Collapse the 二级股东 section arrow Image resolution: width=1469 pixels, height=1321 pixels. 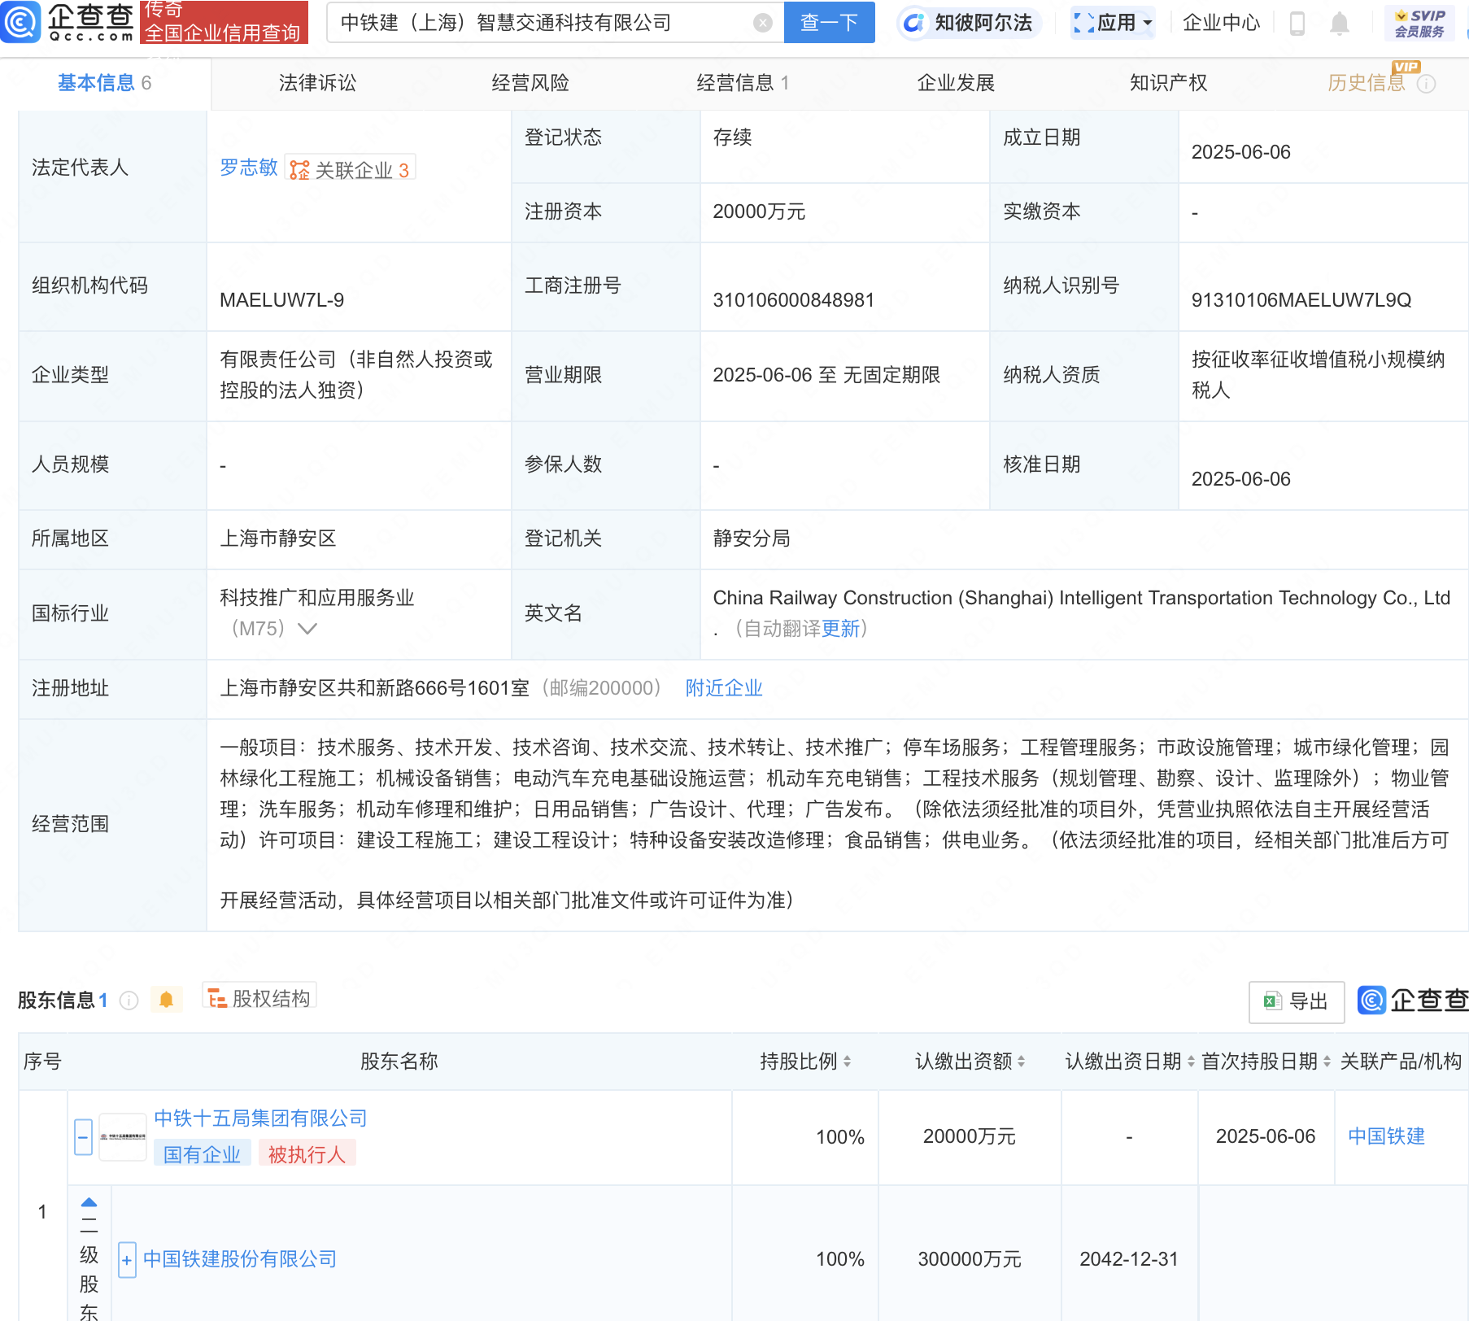click(x=89, y=1203)
